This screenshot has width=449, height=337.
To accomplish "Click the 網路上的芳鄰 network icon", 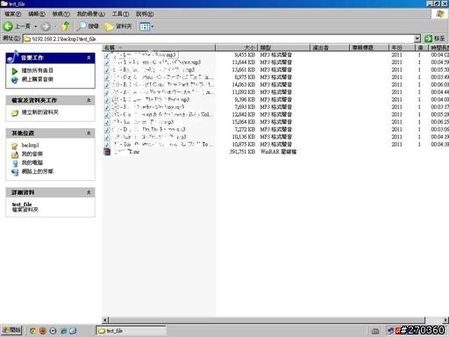I will 15,172.
